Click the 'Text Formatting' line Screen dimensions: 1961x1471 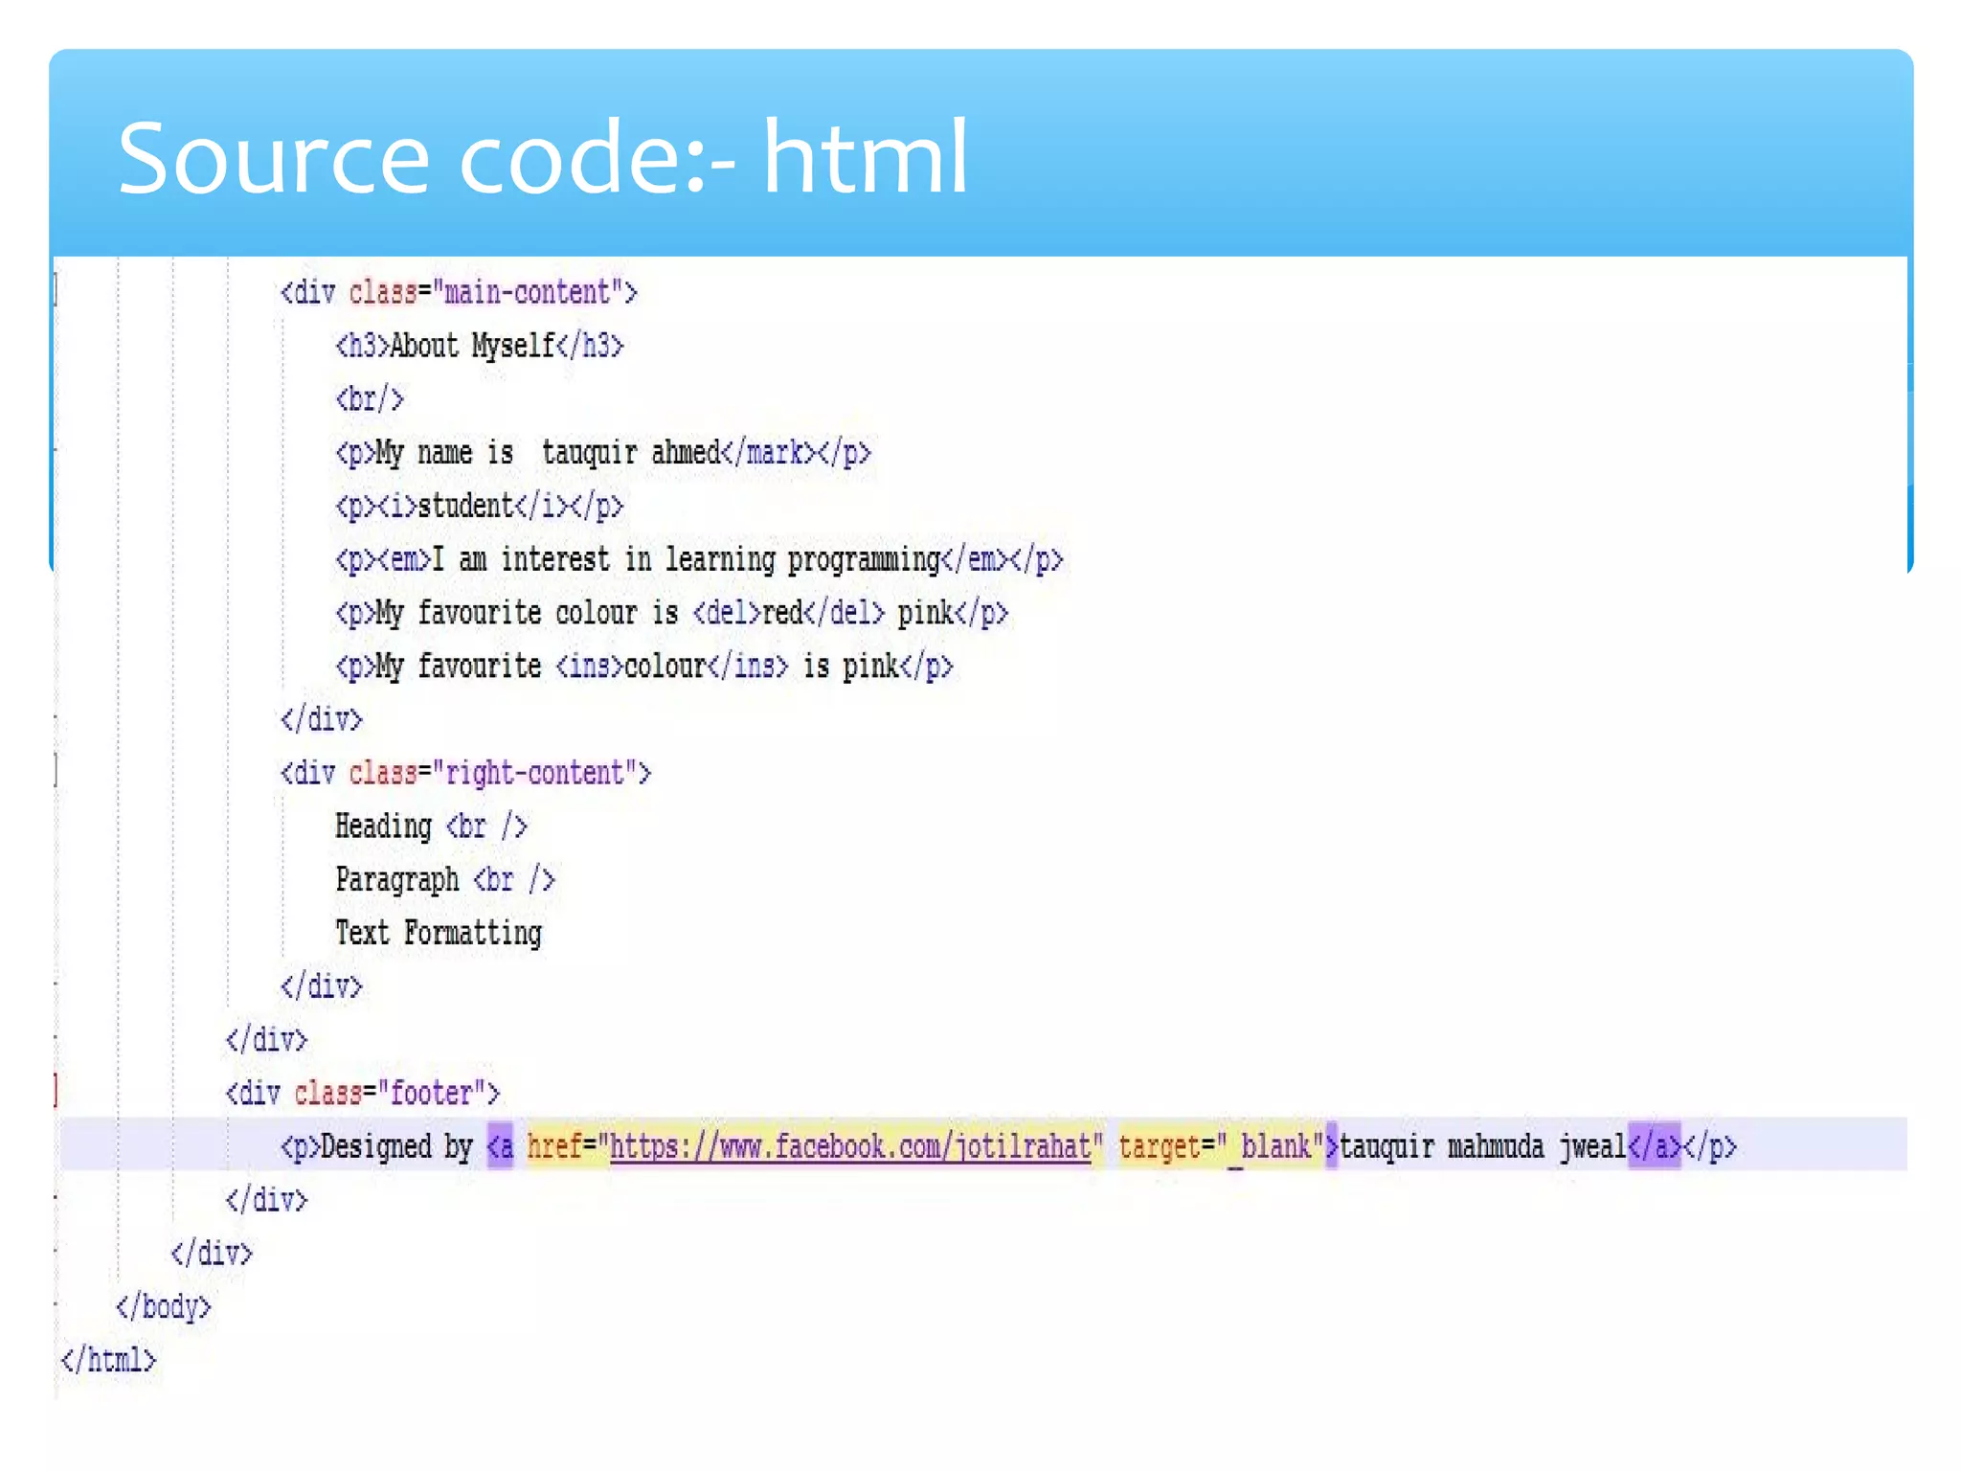438,933
